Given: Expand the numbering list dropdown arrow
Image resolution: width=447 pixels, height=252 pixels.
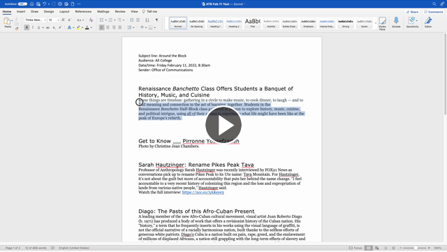Looking at the screenshot, I should (115, 20).
